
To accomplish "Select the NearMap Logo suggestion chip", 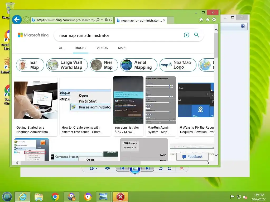I will [x=178, y=65].
